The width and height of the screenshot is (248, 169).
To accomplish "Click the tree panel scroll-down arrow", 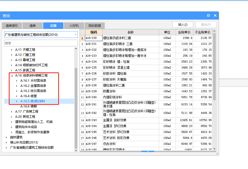I will click(76, 150).
